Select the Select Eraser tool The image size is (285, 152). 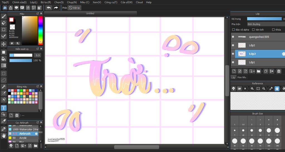4,100
